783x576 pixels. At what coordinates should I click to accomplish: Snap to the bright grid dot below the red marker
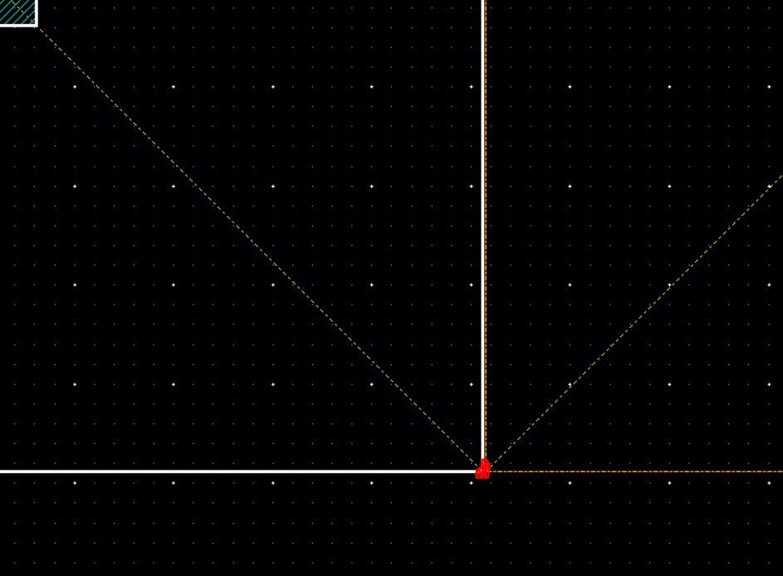471,483
